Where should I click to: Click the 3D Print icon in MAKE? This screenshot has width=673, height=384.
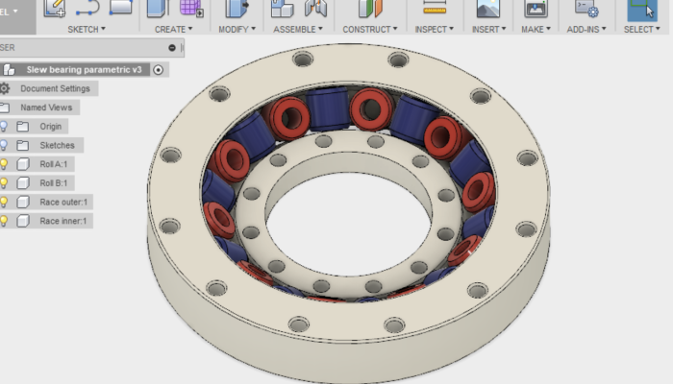536,8
